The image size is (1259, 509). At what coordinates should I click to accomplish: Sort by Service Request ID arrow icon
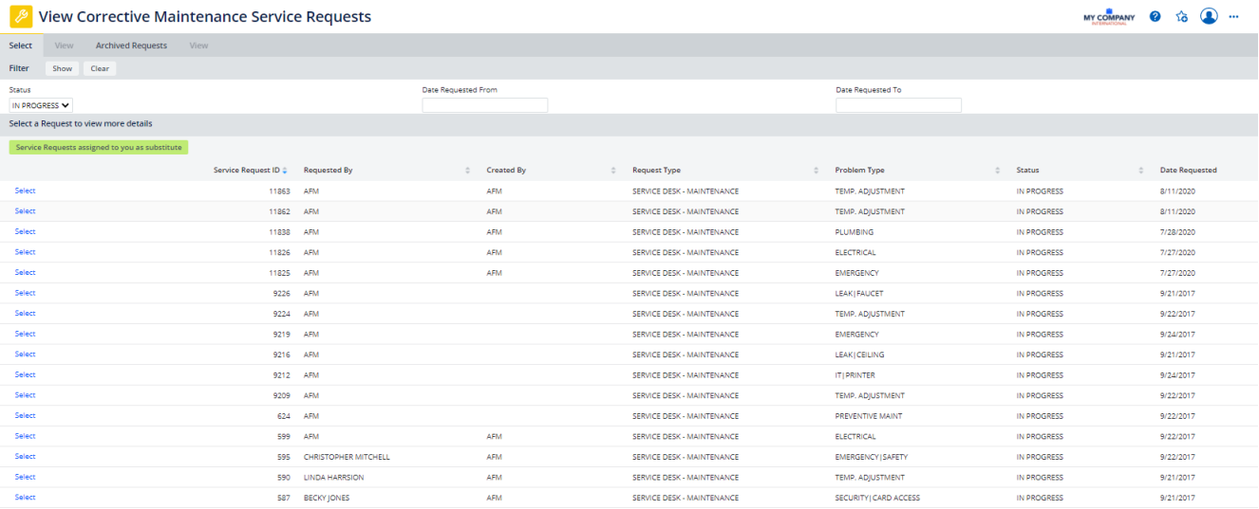pyautogui.click(x=285, y=171)
